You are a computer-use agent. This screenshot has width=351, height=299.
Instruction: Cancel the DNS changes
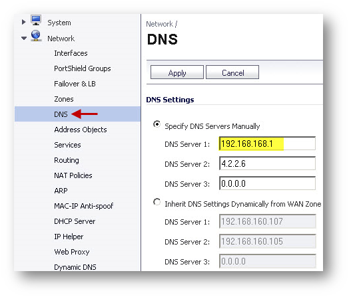tap(232, 72)
